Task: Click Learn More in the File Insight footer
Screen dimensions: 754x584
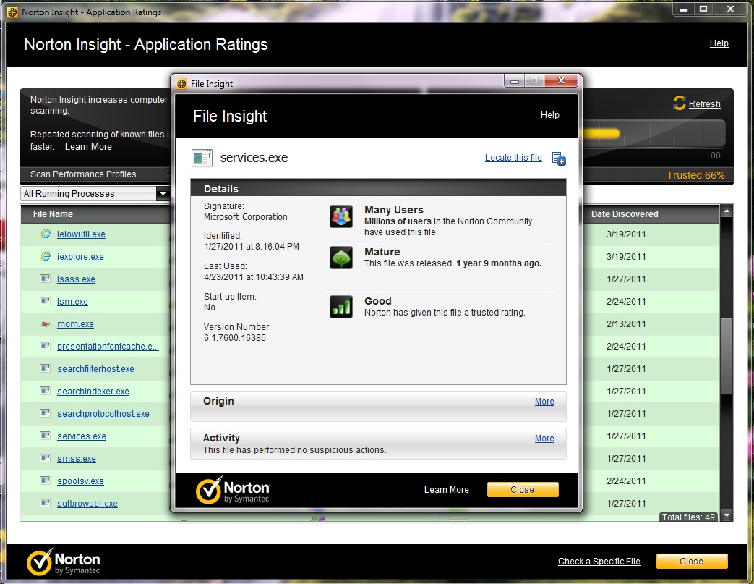Action: click(446, 490)
